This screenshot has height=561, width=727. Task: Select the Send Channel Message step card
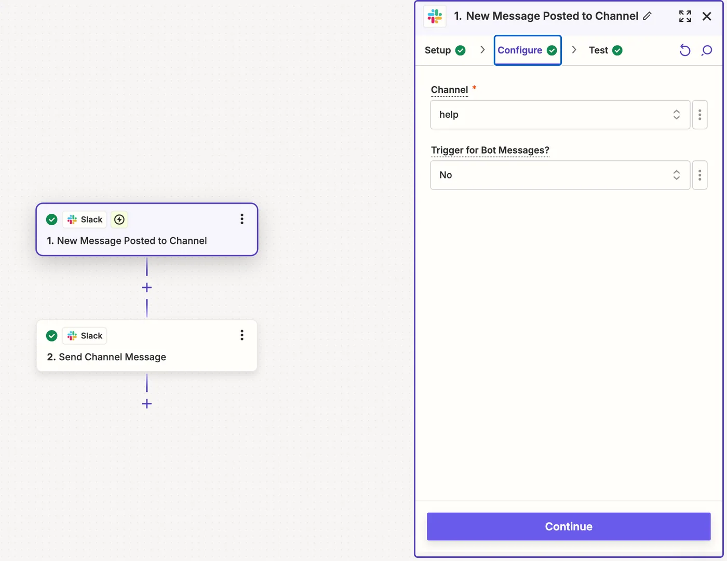click(147, 346)
